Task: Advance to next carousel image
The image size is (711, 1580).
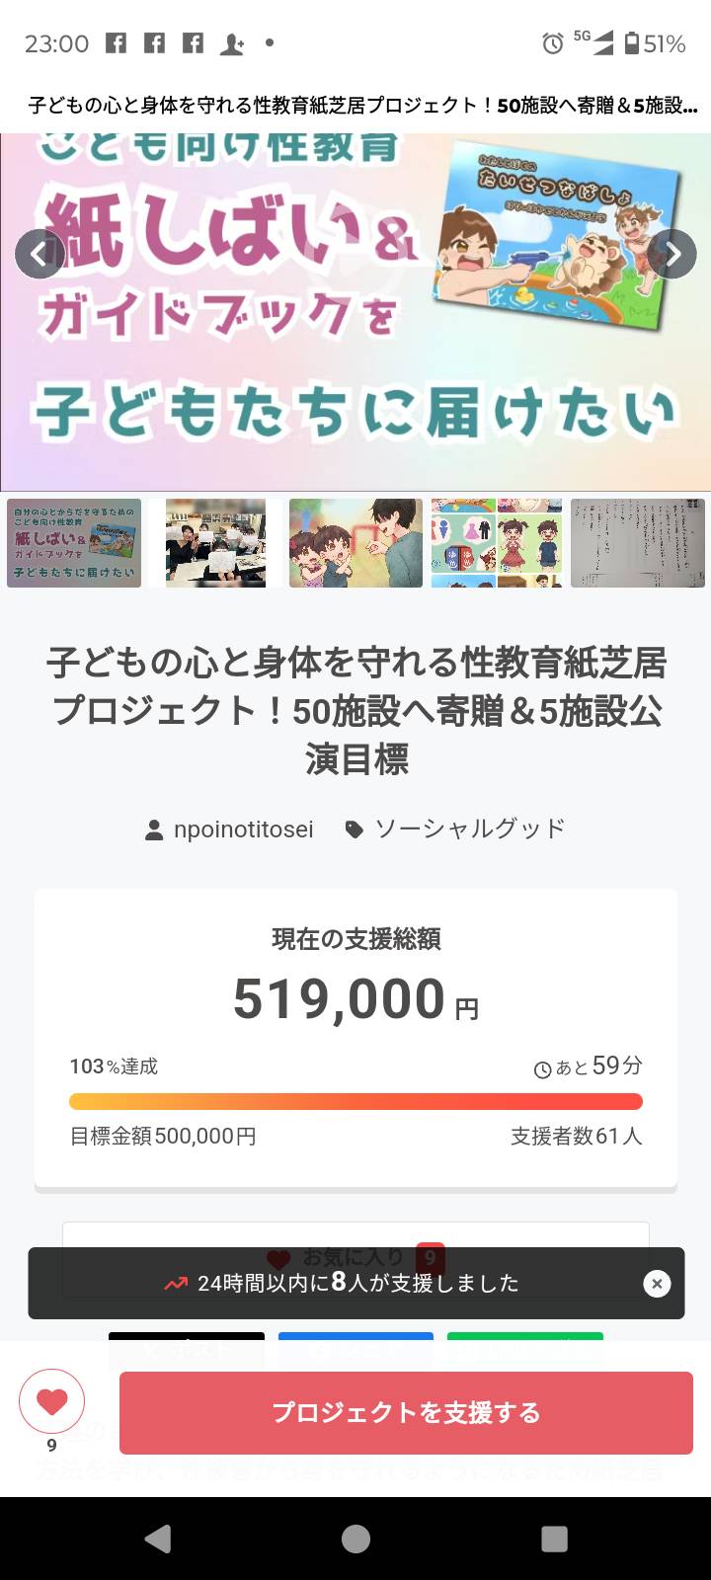Action: click(672, 255)
